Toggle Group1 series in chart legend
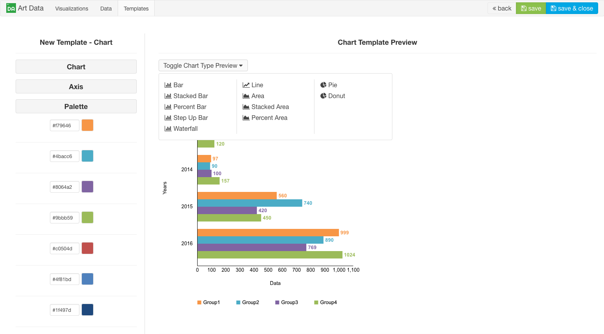The image size is (604, 334). (x=208, y=302)
